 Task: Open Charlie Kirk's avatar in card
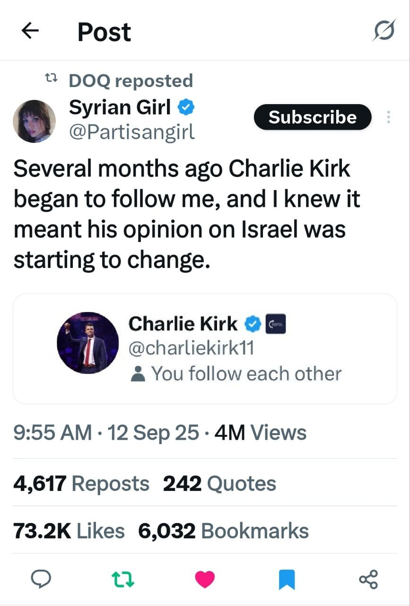[x=87, y=343]
